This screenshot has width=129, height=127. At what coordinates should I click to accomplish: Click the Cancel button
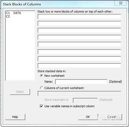click(112, 117)
